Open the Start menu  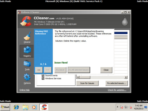click(5, 107)
